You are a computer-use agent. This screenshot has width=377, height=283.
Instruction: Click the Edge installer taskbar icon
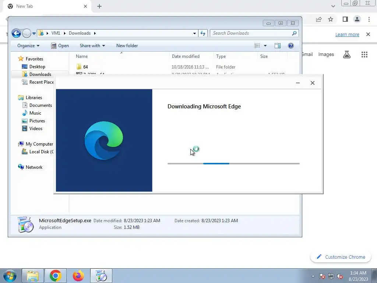(x=101, y=276)
